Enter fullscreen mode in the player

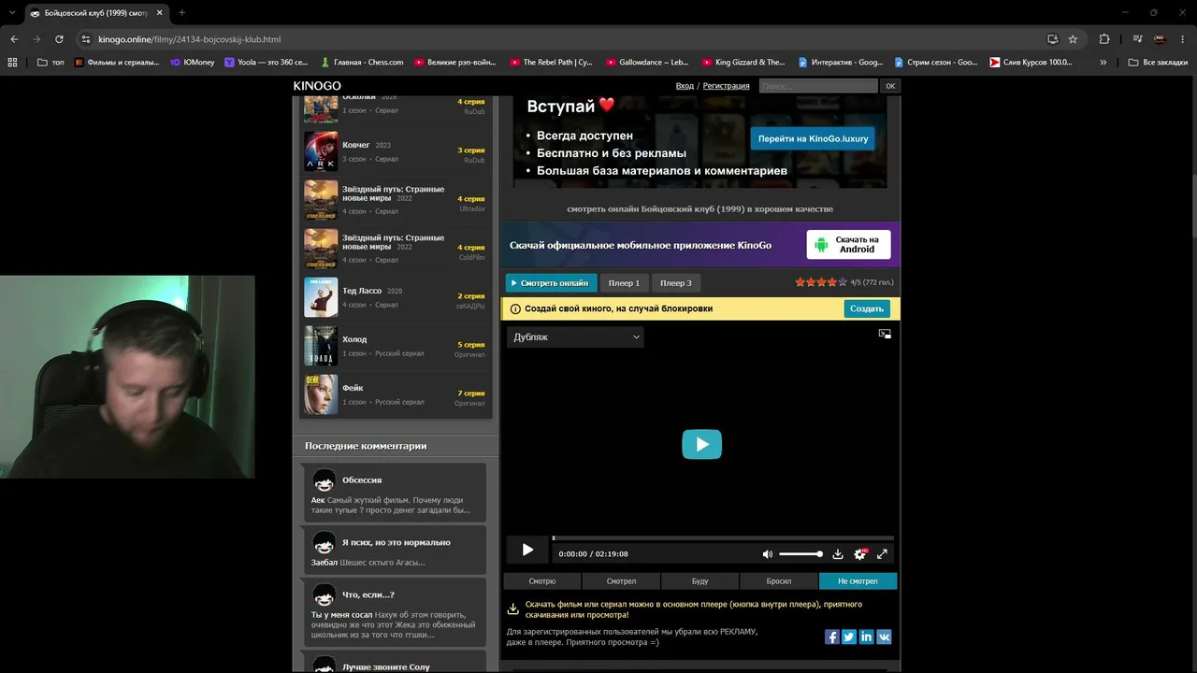coord(882,554)
